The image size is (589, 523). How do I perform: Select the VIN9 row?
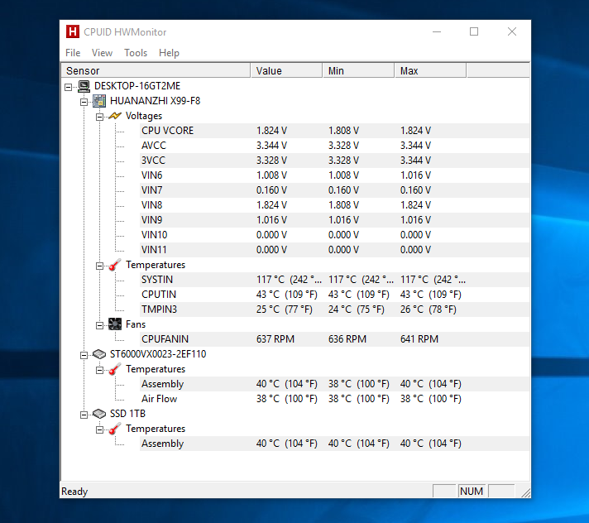pos(334,220)
